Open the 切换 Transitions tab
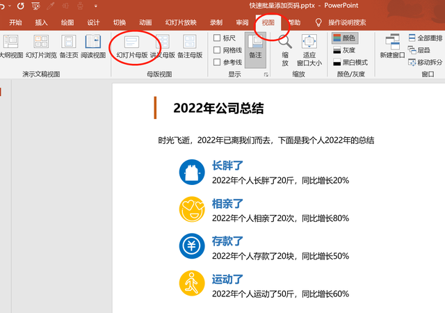This screenshot has width=445, height=313. coord(120,22)
